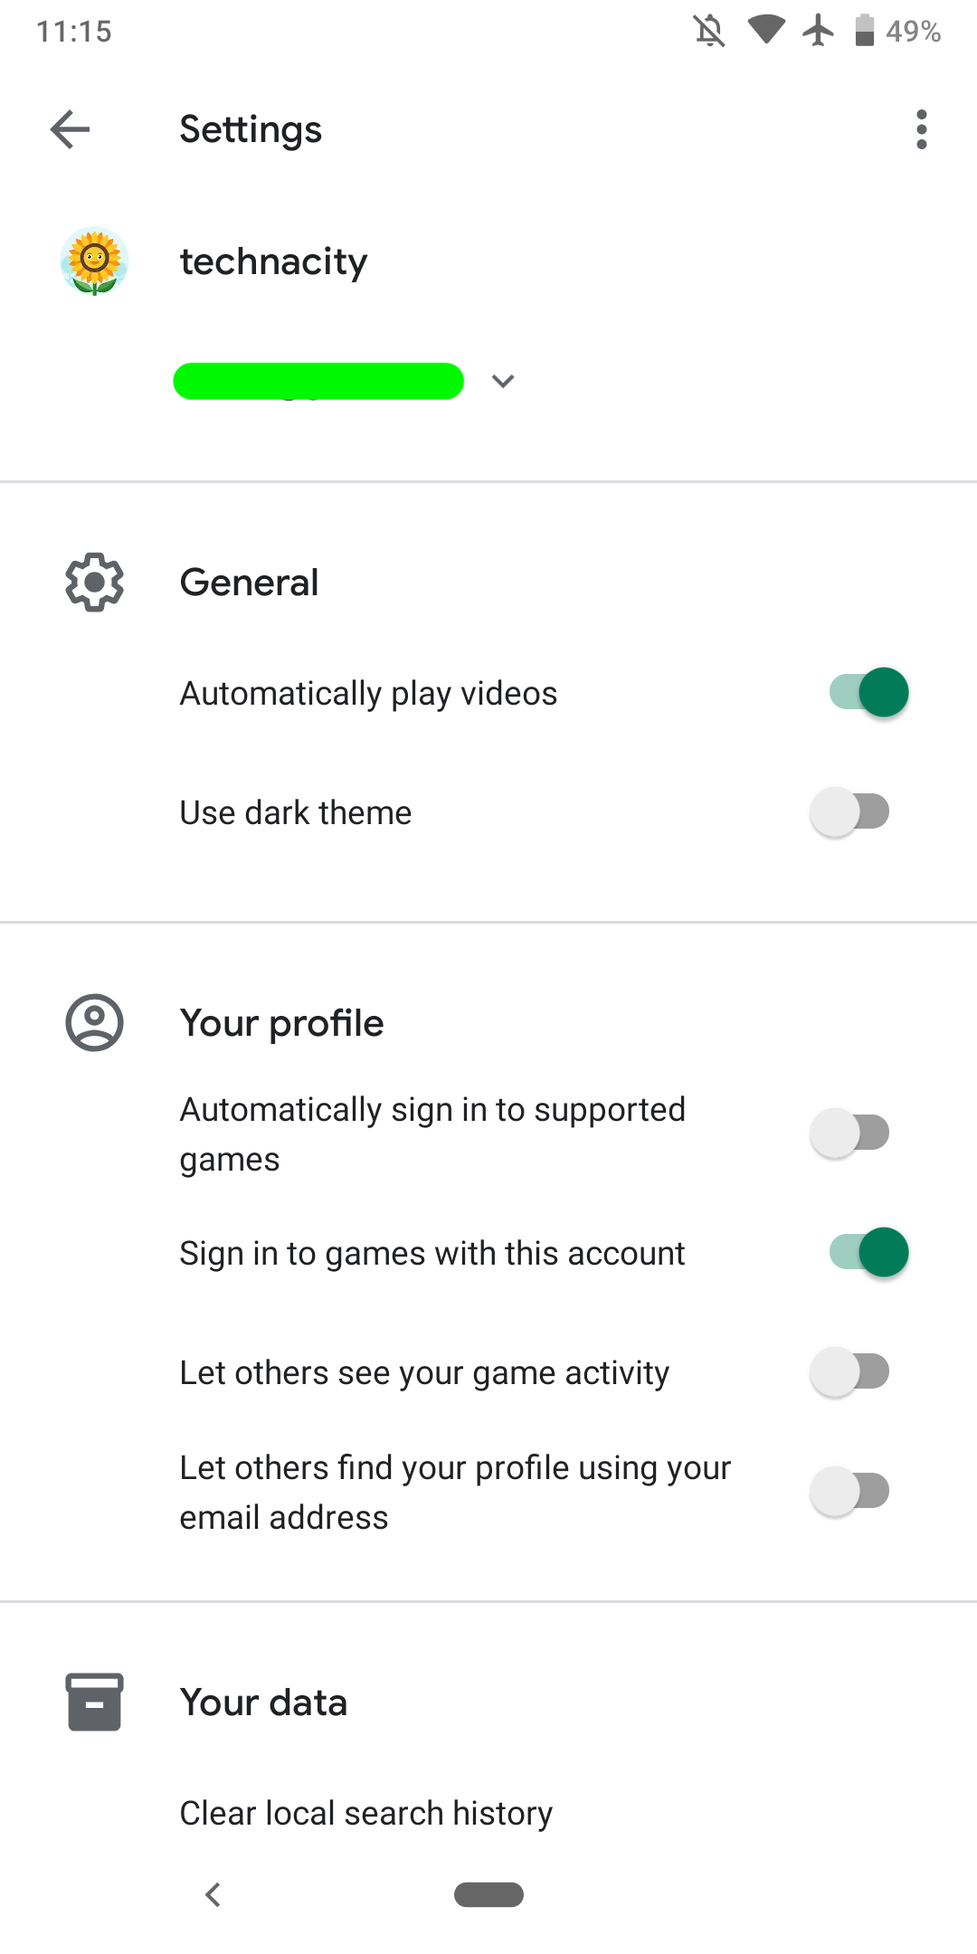Tap the sunflower profile avatar

click(94, 261)
